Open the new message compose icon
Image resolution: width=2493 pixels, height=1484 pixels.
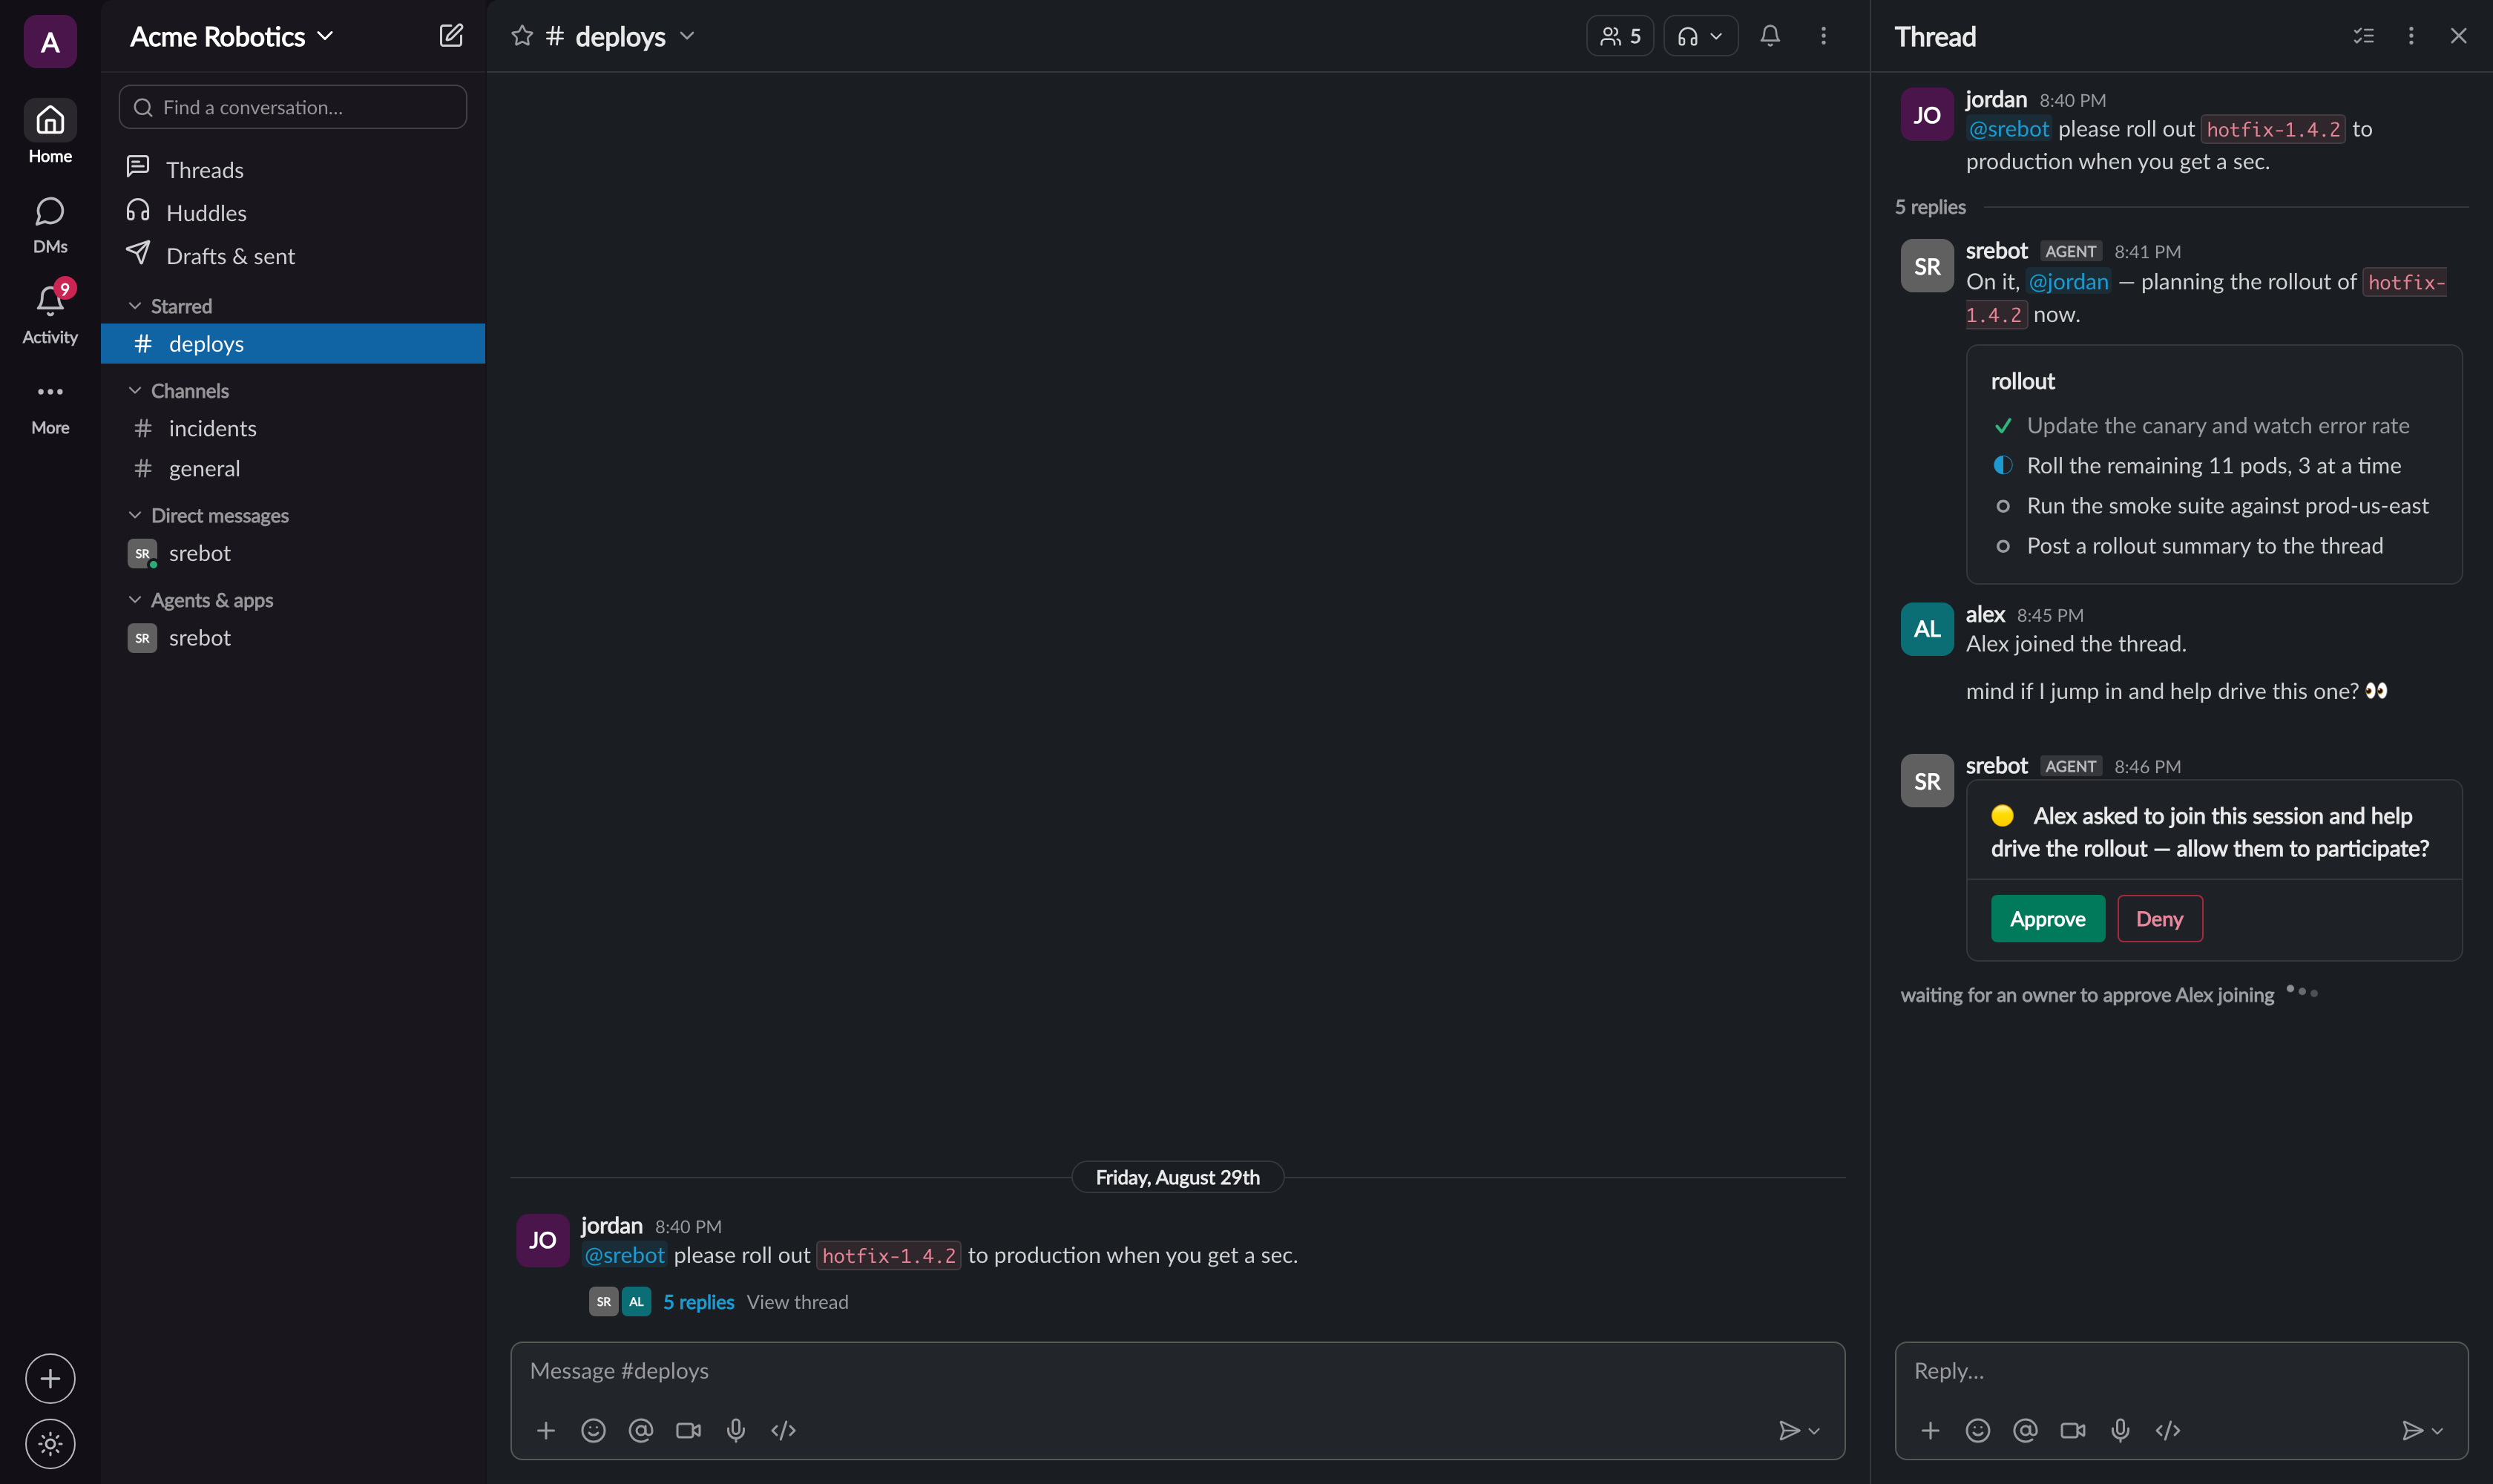tap(451, 36)
